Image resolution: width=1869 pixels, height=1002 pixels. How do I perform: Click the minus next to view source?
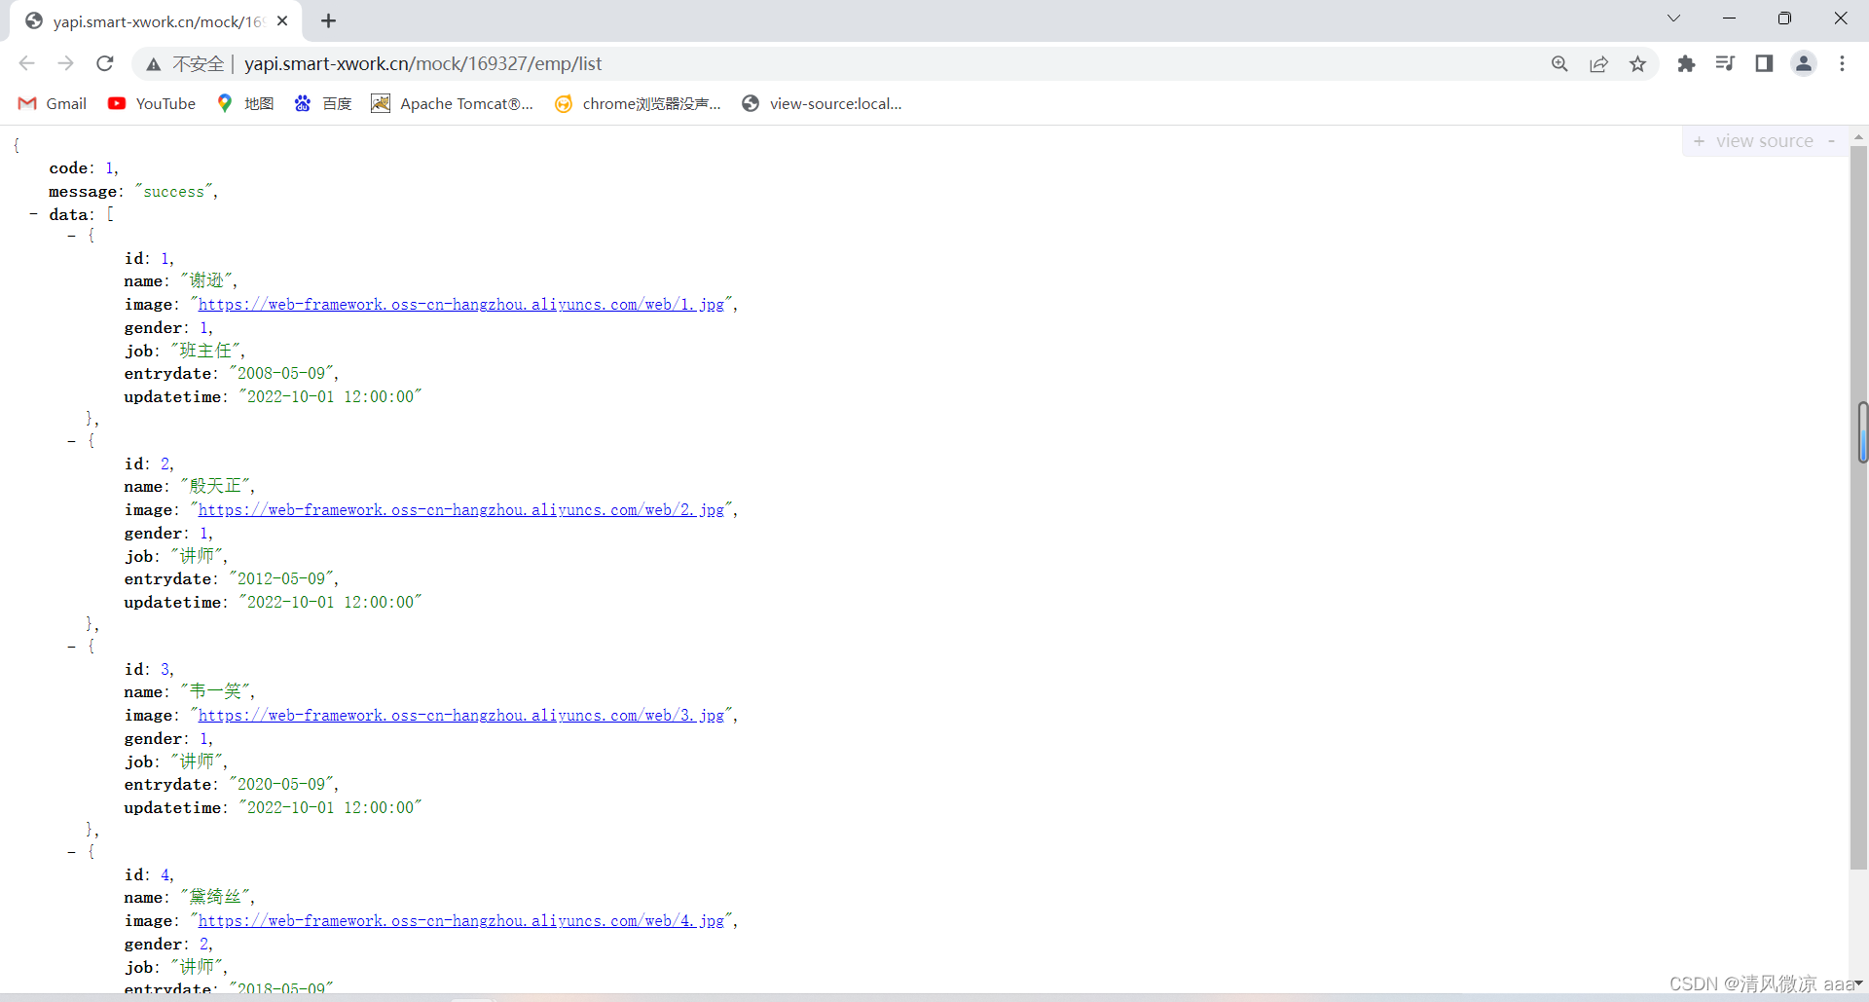click(1831, 141)
